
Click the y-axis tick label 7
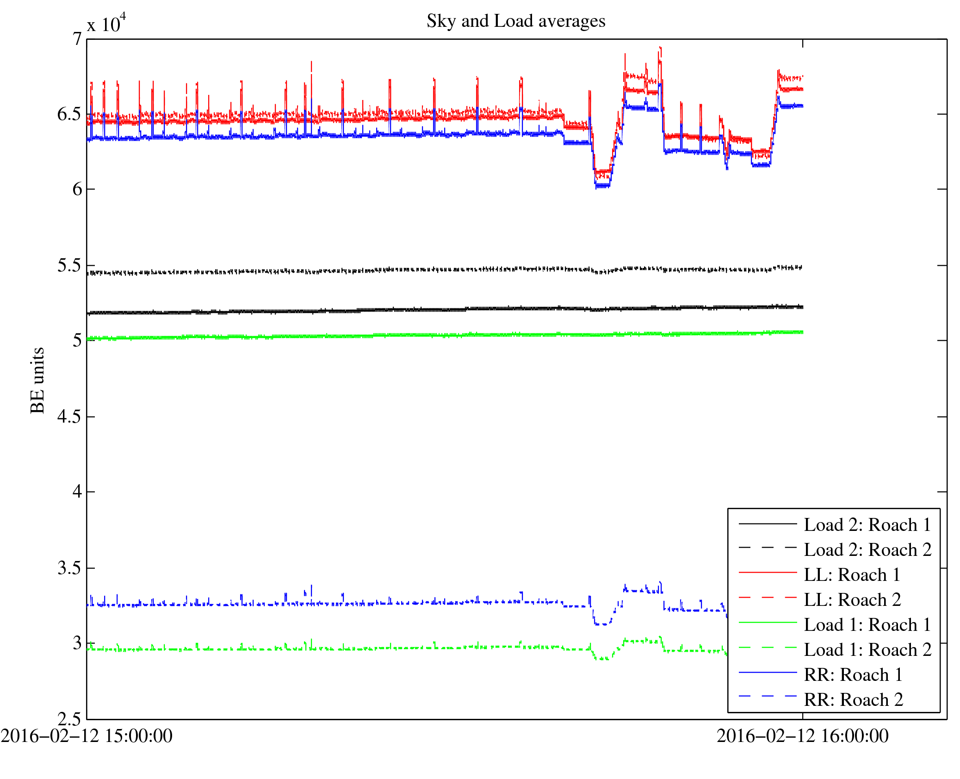[x=77, y=39]
